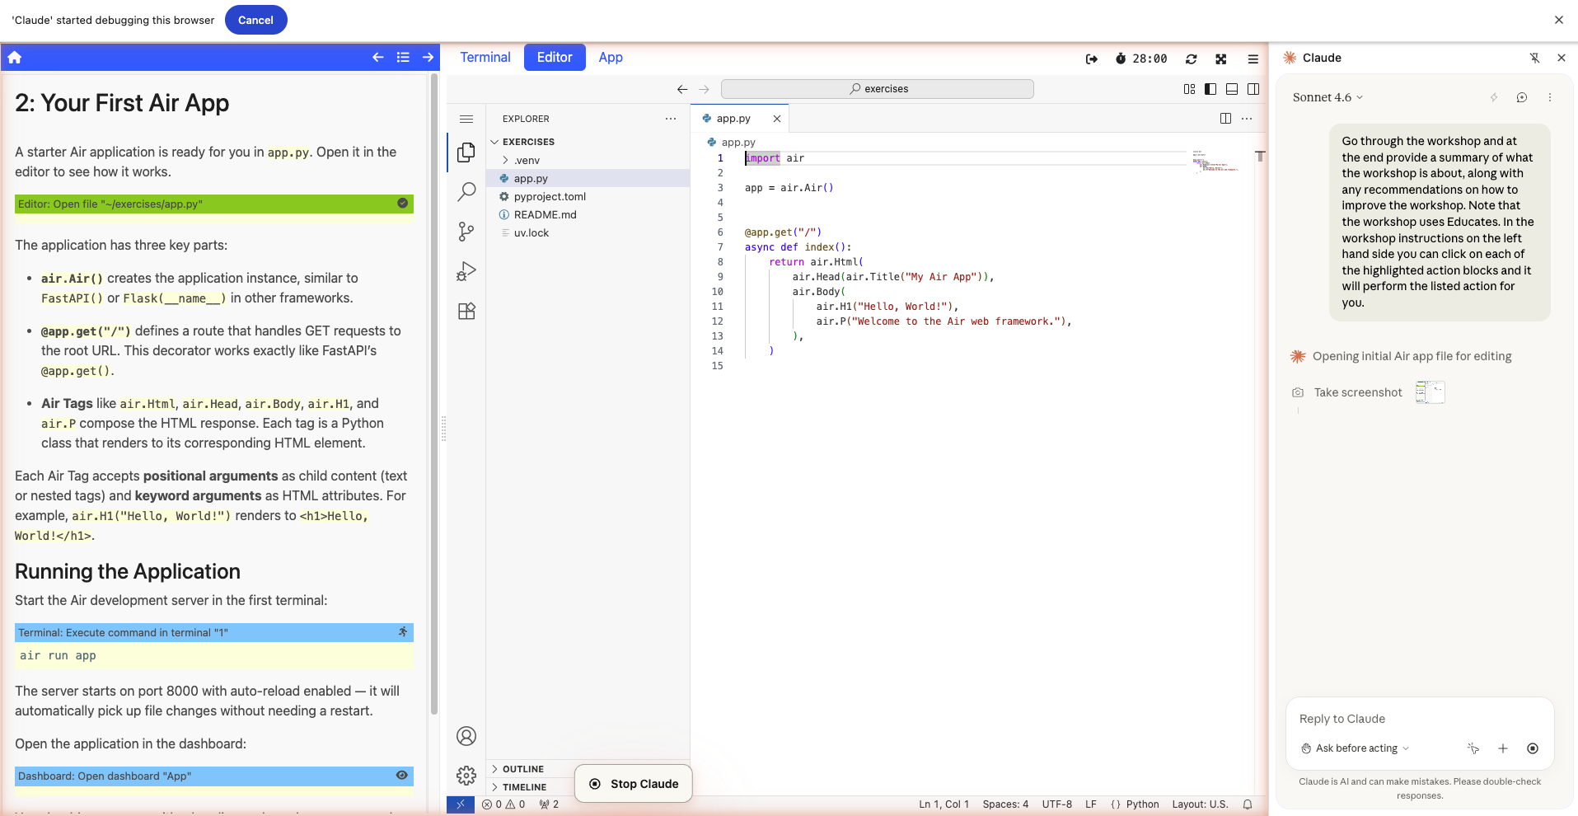This screenshot has height=816, width=1578.
Task: Open the Manage gear icon in the editor
Action: 466,775
